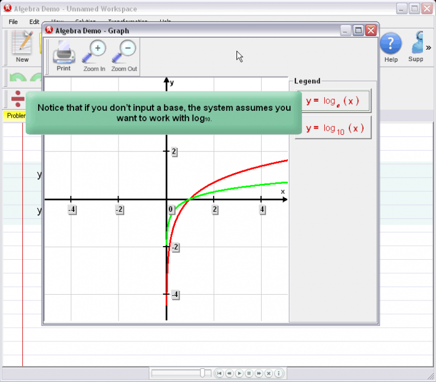Open the Edit menu
Viewport: 436px width, 382px height.
[34, 22]
